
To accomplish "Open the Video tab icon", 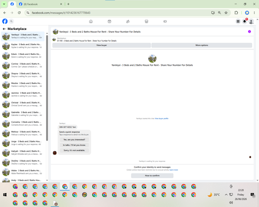I will [109, 21].
